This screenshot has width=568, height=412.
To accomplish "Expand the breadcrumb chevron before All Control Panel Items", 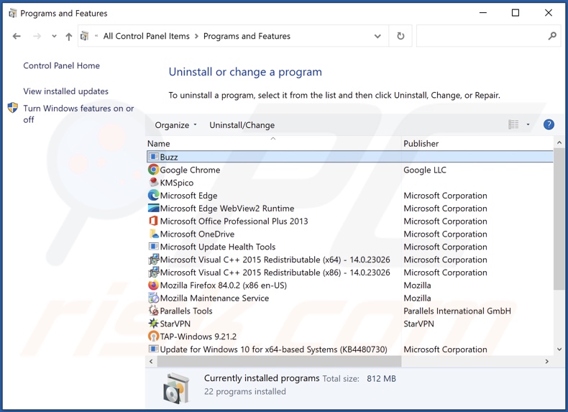I will tap(96, 36).
